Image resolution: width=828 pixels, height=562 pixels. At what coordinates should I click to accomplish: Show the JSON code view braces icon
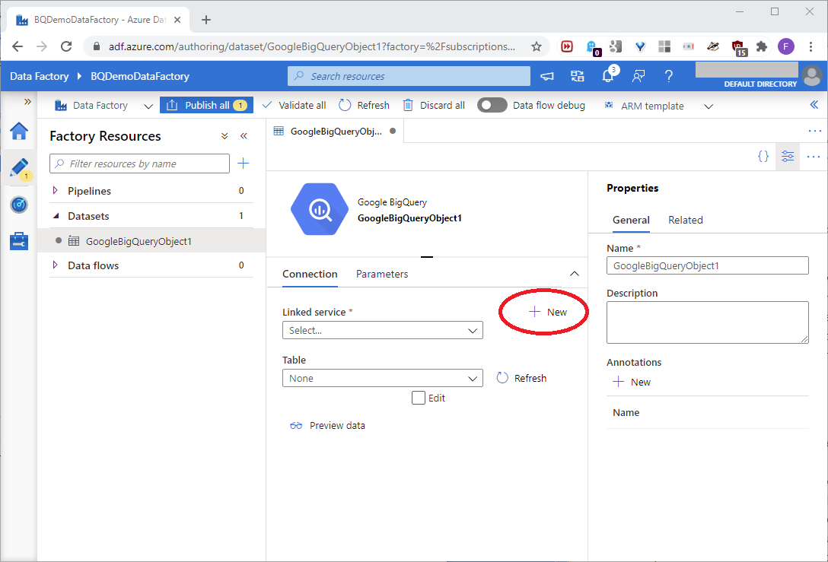point(763,156)
